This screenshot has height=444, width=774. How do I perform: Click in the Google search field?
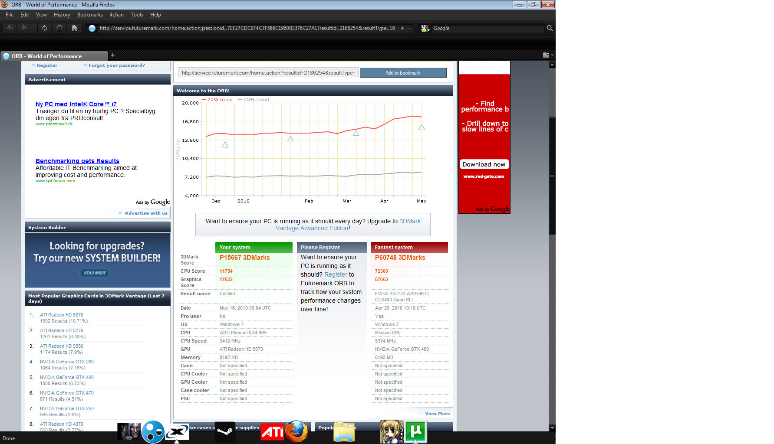(488, 28)
